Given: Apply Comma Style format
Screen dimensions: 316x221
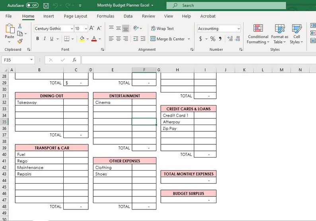Looking at the screenshot, I should pos(220,38).
